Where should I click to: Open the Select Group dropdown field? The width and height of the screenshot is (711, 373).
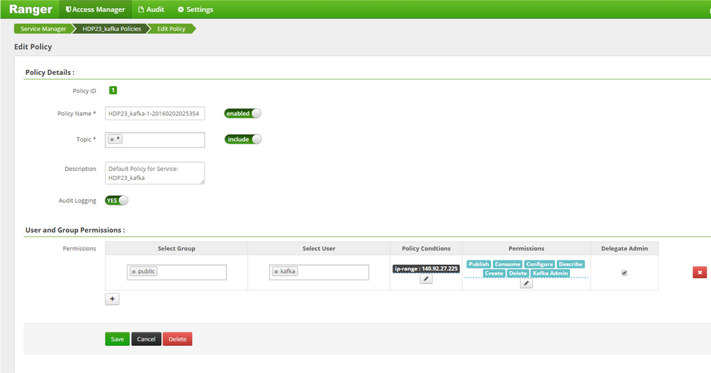[177, 273]
